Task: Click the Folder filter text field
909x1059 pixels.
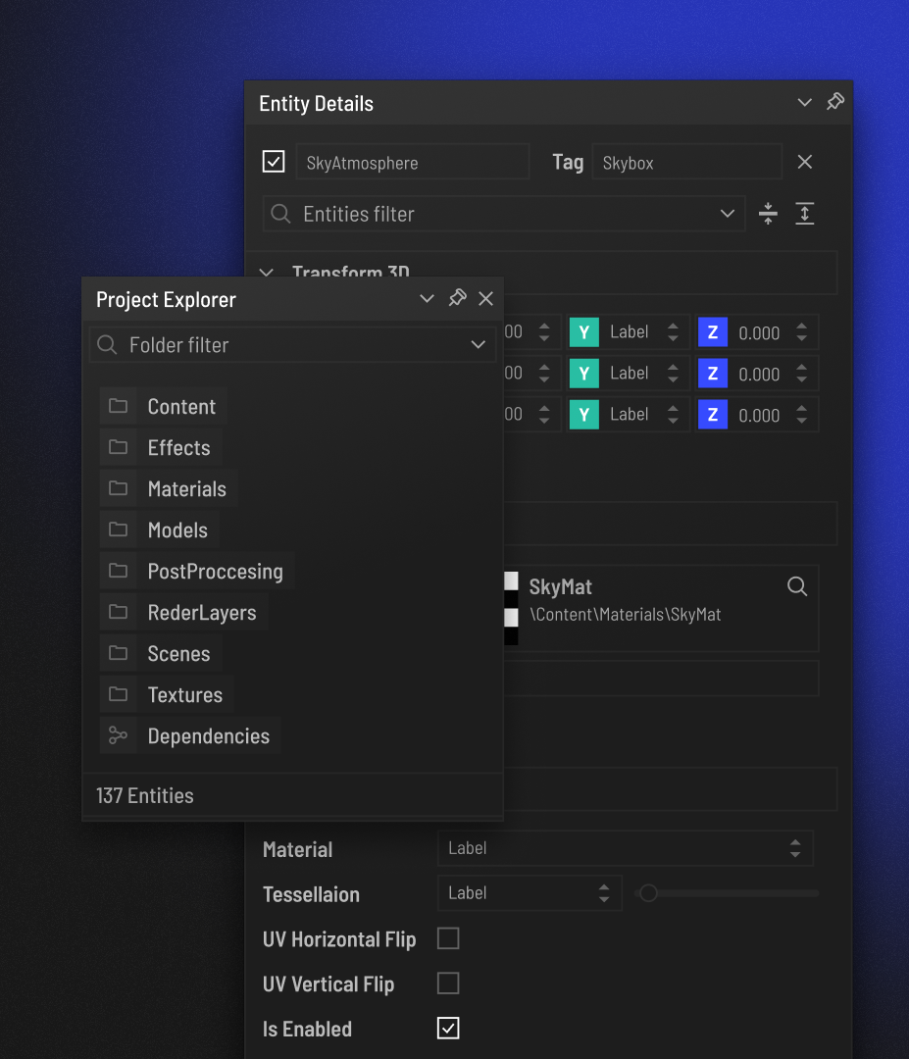Action: tap(293, 344)
